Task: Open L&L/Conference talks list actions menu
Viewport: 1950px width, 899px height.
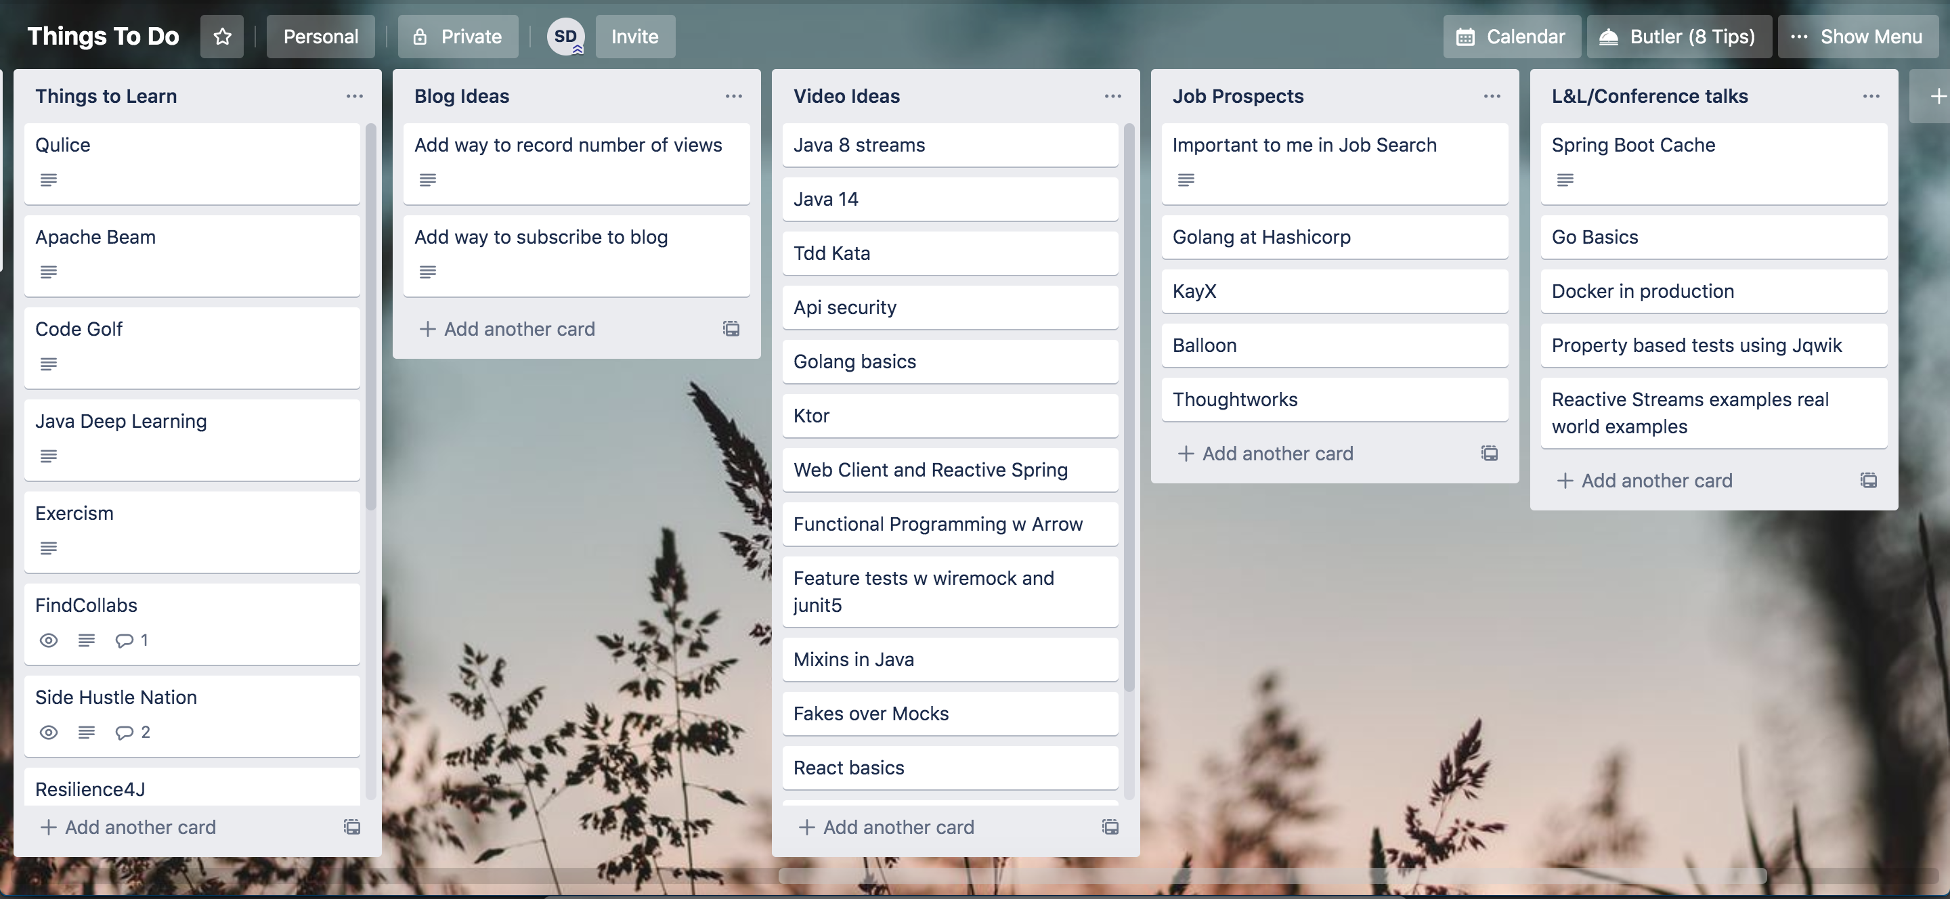Action: pos(1871,96)
